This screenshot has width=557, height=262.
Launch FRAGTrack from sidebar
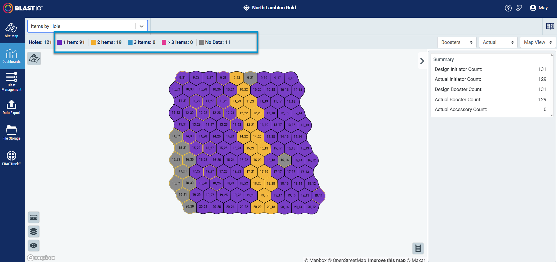(x=11, y=158)
